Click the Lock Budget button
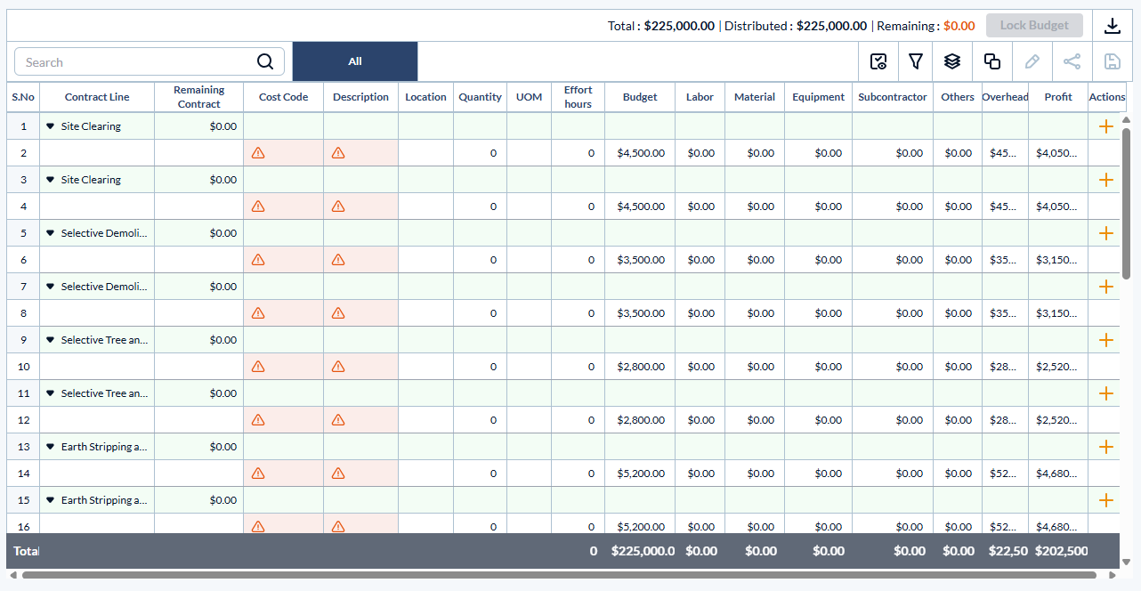This screenshot has width=1141, height=591. click(x=1034, y=26)
